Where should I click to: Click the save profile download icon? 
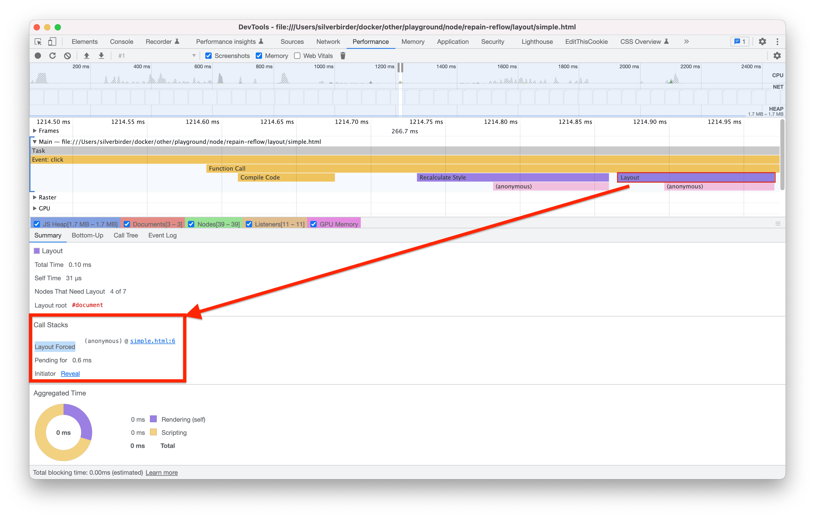[101, 56]
